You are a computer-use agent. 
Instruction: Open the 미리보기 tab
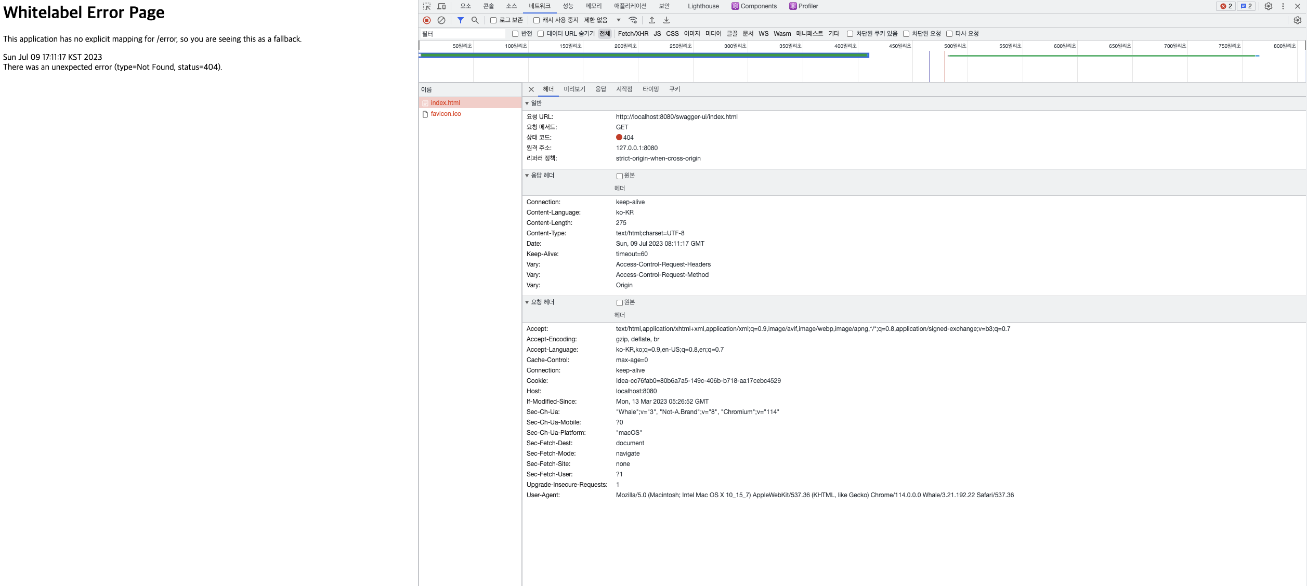(x=574, y=89)
